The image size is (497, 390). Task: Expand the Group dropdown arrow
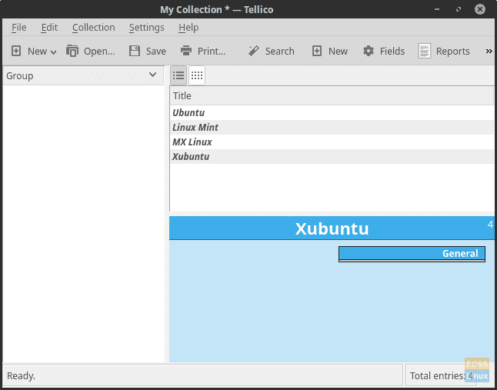click(153, 75)
